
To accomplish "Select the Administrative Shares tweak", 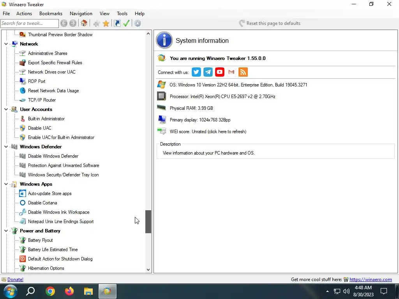I will (x=48, y=53).
